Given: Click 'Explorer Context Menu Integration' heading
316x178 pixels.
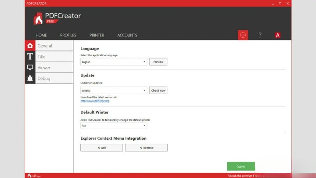Looking at the screenshot, I should 114,138.
